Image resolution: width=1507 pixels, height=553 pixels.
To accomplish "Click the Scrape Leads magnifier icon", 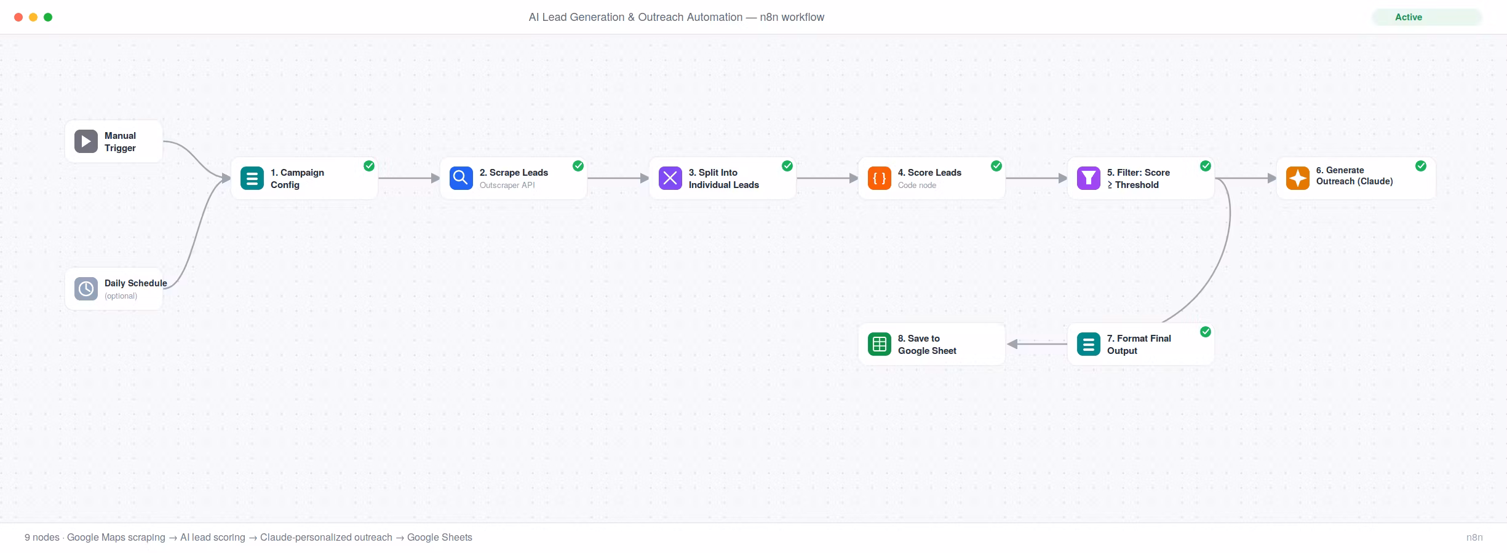I will pyautogui.click(x=461, y=178).
